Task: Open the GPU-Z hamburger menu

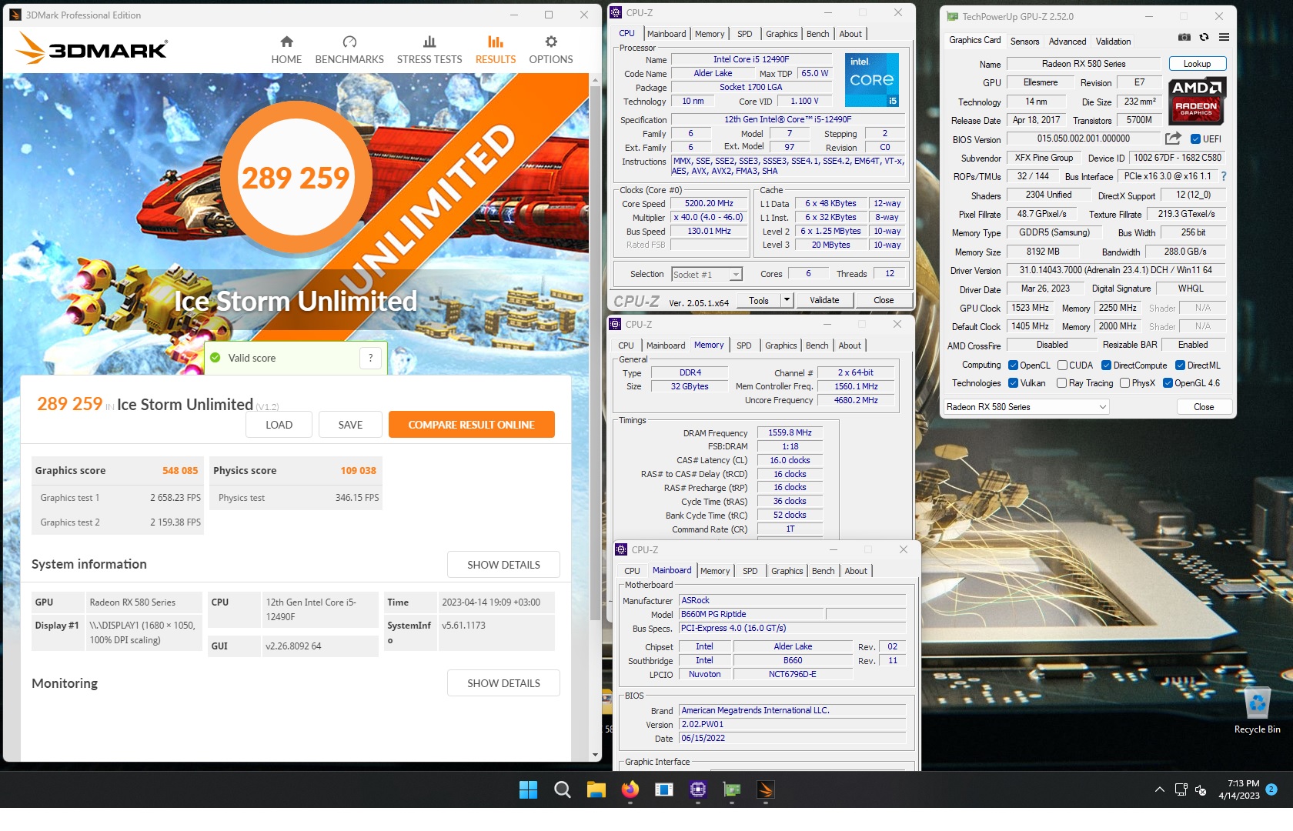Action: [x=1224, y=37]
